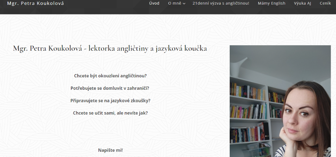This screenshot has width=336, height=157.
Task: Click the site title in the header
Action: click(x=35, y=3)
